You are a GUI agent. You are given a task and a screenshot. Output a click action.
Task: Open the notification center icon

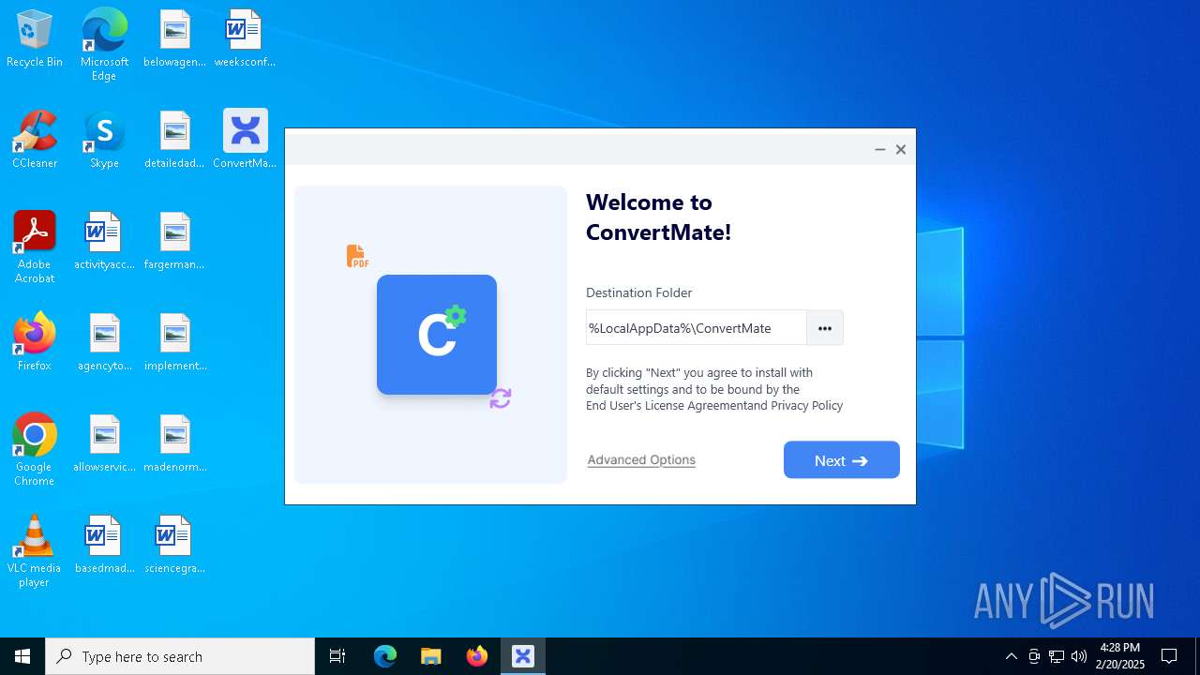(1169, 656)
